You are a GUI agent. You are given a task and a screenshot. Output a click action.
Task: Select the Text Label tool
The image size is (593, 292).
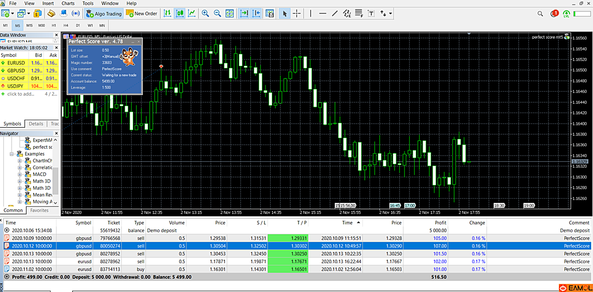tap(371, 13)
